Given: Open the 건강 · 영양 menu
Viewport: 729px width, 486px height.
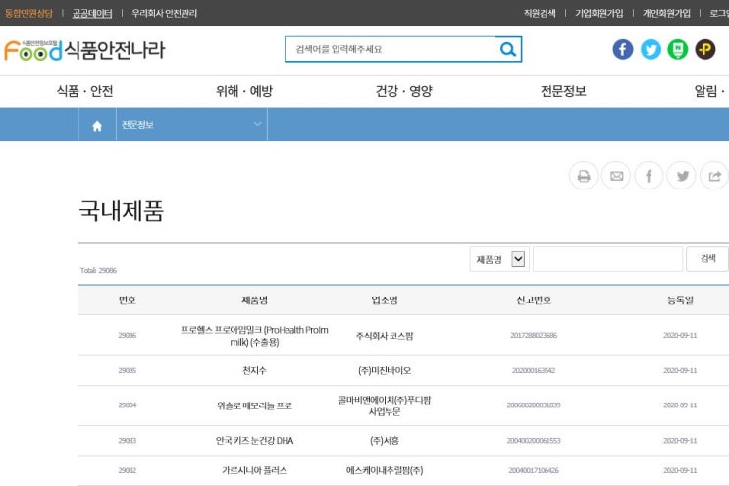Looking at the screenshot, I should tap(404, 91).
